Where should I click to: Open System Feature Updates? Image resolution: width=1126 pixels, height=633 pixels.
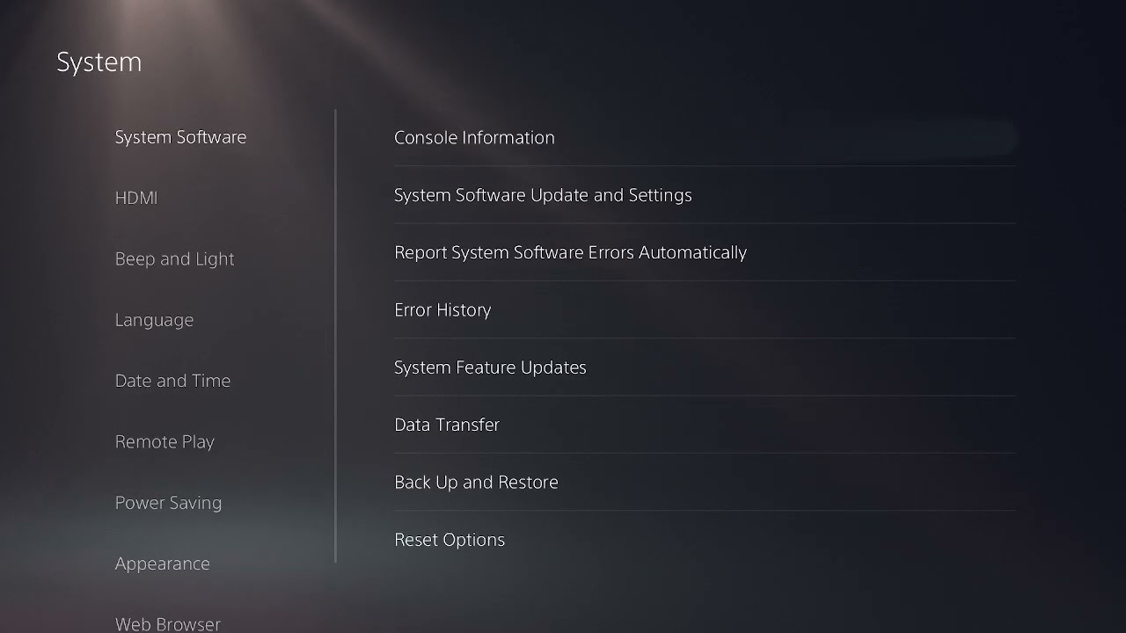[x=705, y=367]
